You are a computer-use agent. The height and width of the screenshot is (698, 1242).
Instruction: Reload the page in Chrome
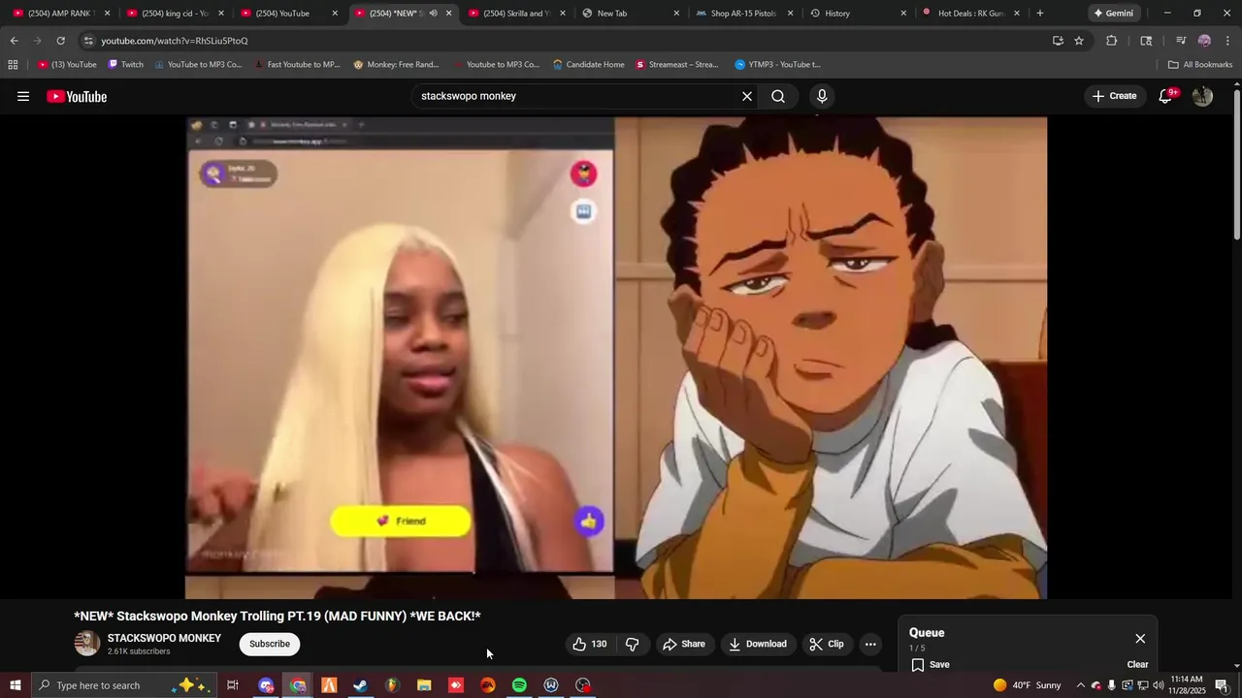[x=60, y=41]
